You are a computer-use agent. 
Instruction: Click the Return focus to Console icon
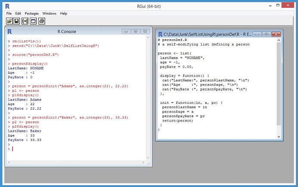[33, 21]
